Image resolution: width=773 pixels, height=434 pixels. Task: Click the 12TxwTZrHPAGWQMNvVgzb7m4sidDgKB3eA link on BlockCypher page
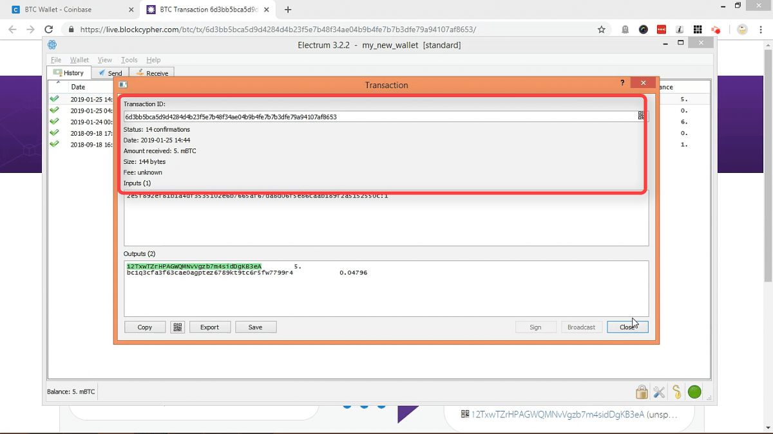[558, 415]
